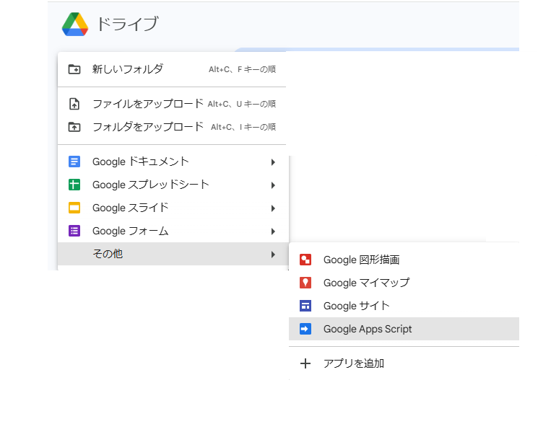
Task: Click the Apps Script arrow icon
Action: point(305,329)
